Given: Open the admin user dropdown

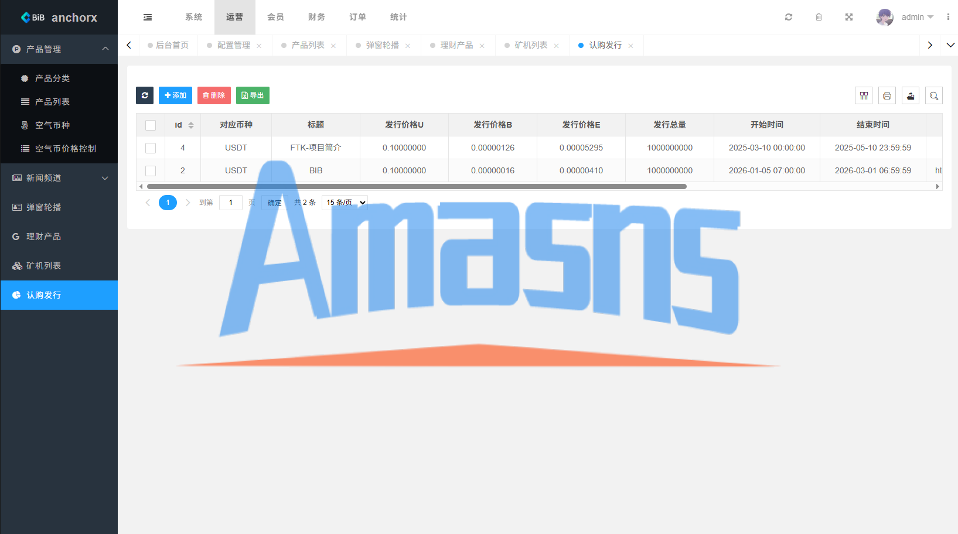Looking at the screenshot, I should (x=917, y=17).
